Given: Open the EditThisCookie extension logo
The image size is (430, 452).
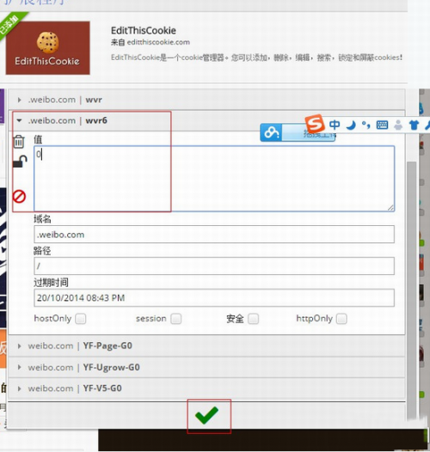Looking at the screenshot, I should [47, 48].
